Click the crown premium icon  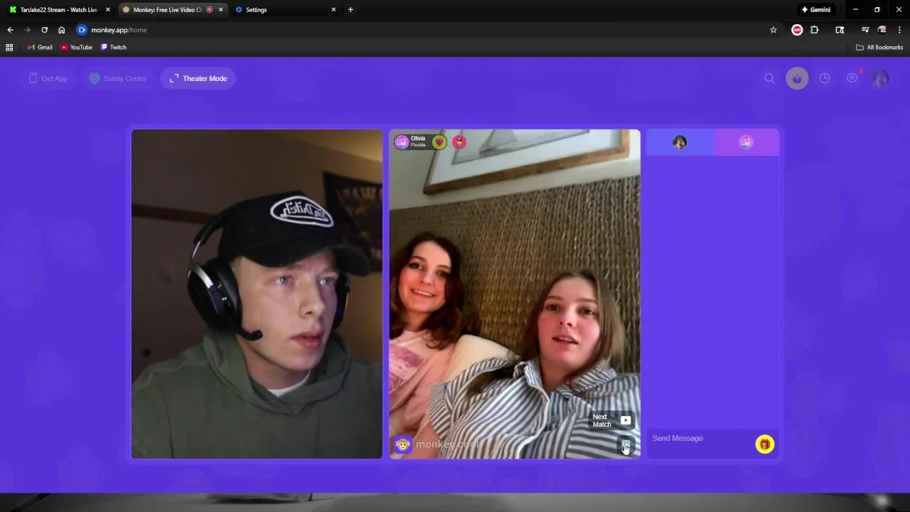tap(797, 78)
